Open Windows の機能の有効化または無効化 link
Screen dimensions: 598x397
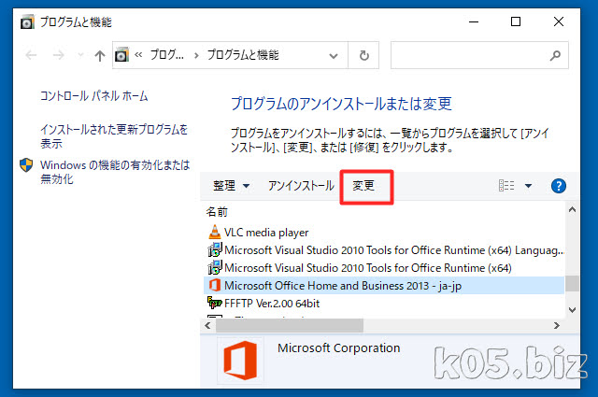115,172
